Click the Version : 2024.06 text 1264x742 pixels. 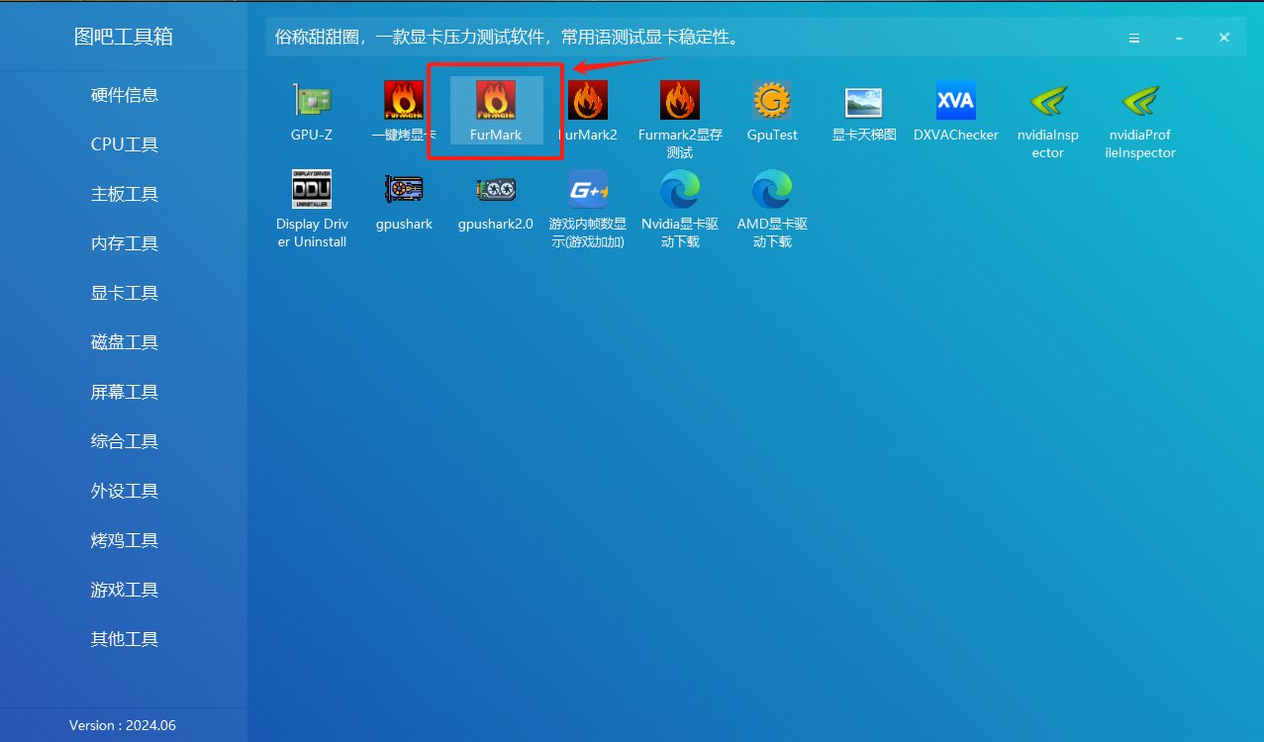point(123,725)
